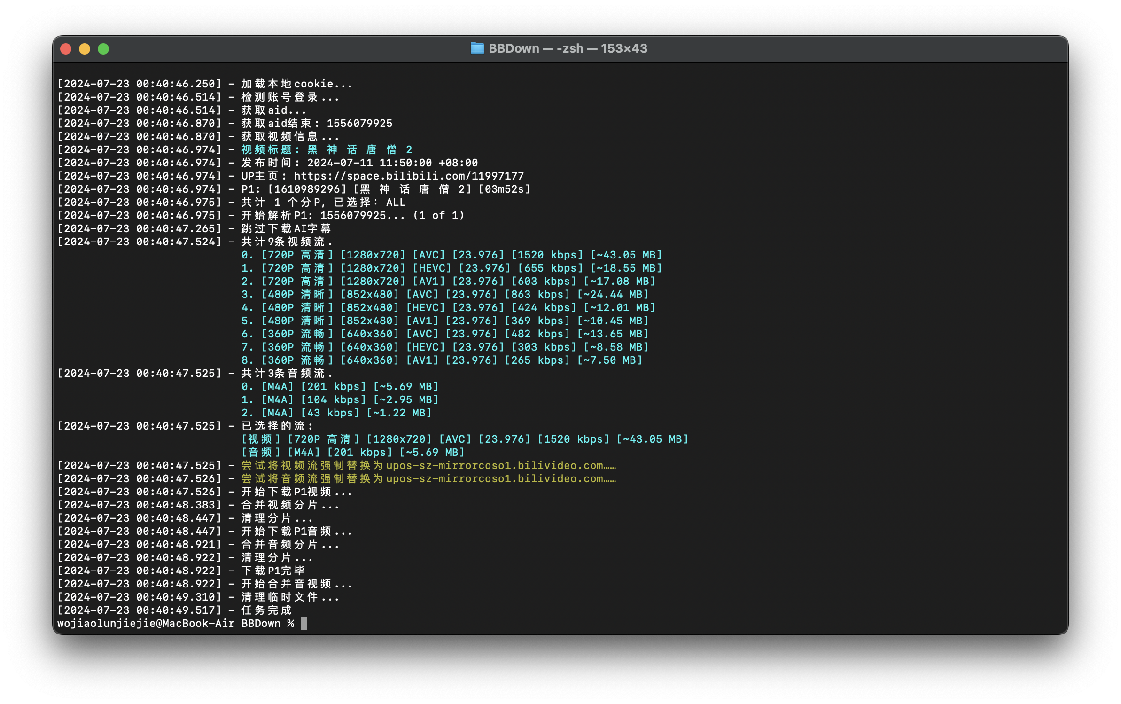
Task: Click the aid value 1556079925 on 获取aid结束 line
Action: pyautogui.click(x=359, y=123)
